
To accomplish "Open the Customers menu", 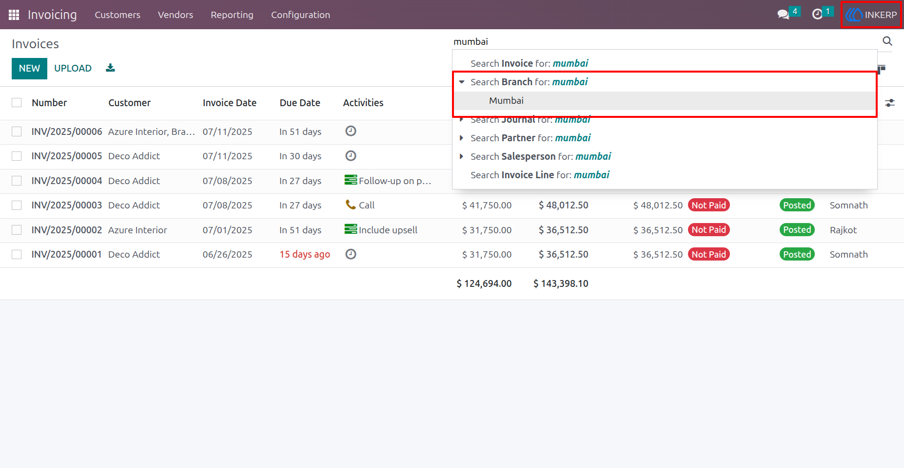I will [118, 15].
